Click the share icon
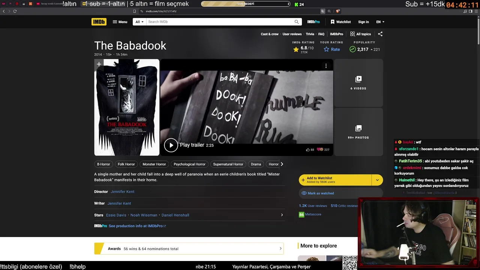Image resolution: width=480 pixels, height=270 pixels. (x=380, y=34)
